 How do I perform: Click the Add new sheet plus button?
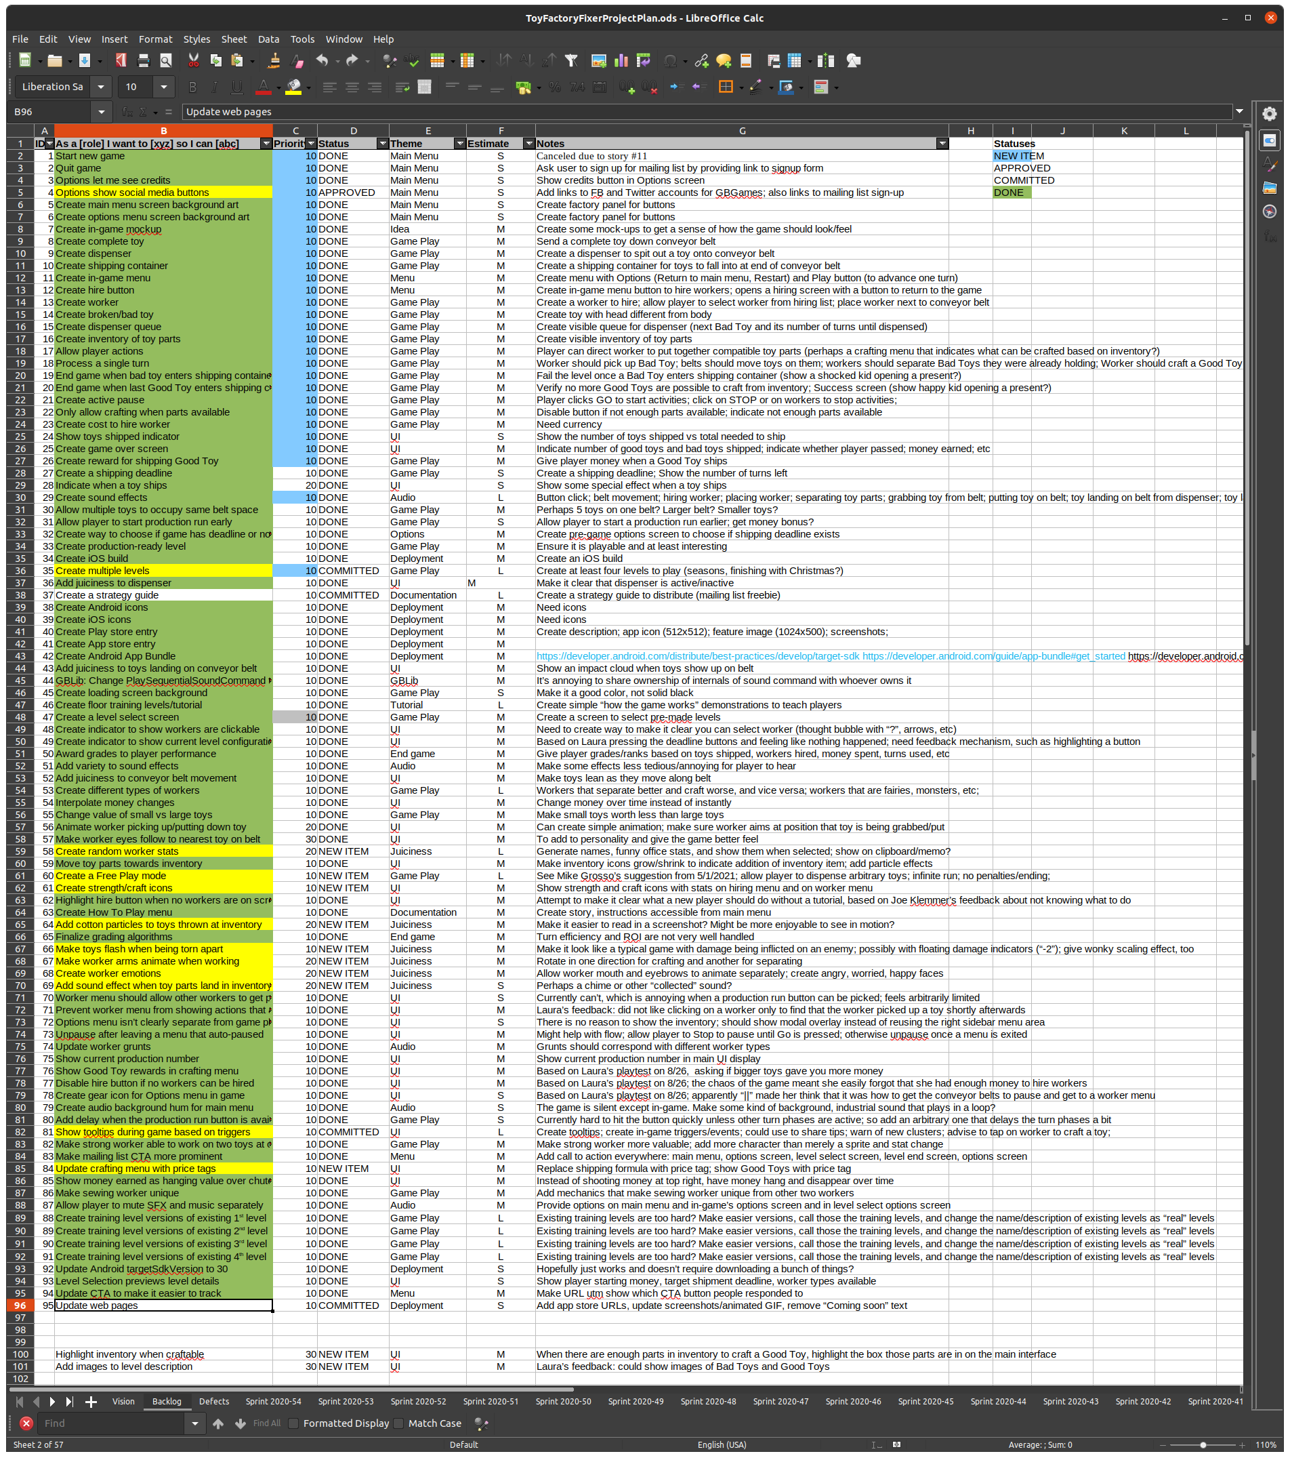click(x=91, y=1402)
